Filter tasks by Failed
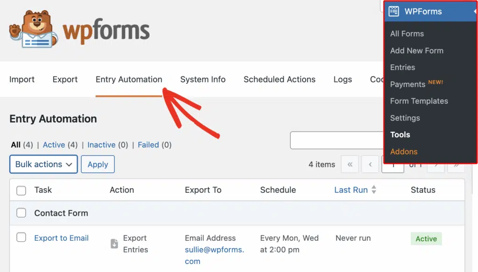The height and width of the screenshot is (272, 478). [148, 145]
